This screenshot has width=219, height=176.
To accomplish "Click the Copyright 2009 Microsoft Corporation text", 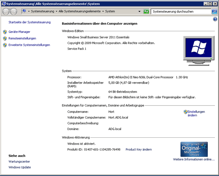I will click(111, 43).
